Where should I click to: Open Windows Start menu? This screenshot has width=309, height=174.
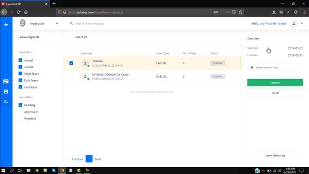[3, 171]
